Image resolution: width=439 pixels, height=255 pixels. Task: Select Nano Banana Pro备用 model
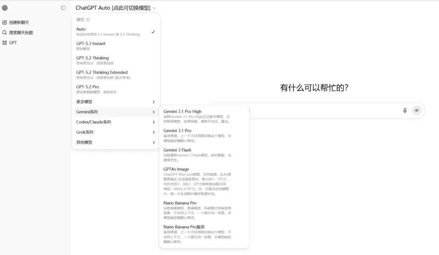pos(204,234)
